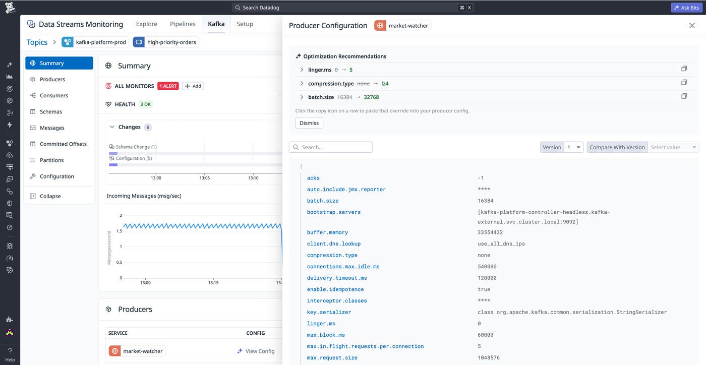Open the area chart icon in left navigation
706x365 pixels.
pos(10,77)
